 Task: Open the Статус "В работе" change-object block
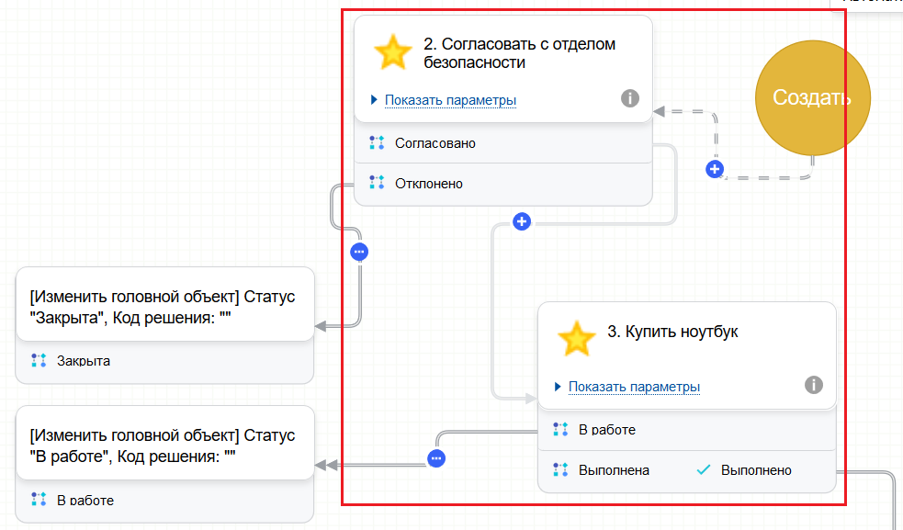point(165,444)
